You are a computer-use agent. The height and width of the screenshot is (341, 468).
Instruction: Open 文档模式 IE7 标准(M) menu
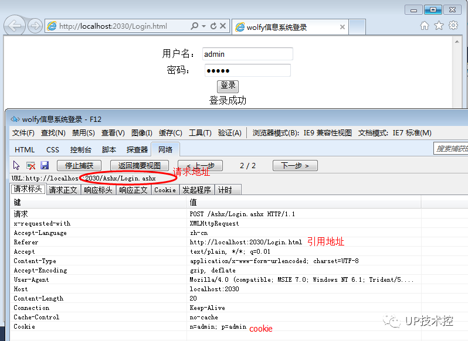coord(395,133)
